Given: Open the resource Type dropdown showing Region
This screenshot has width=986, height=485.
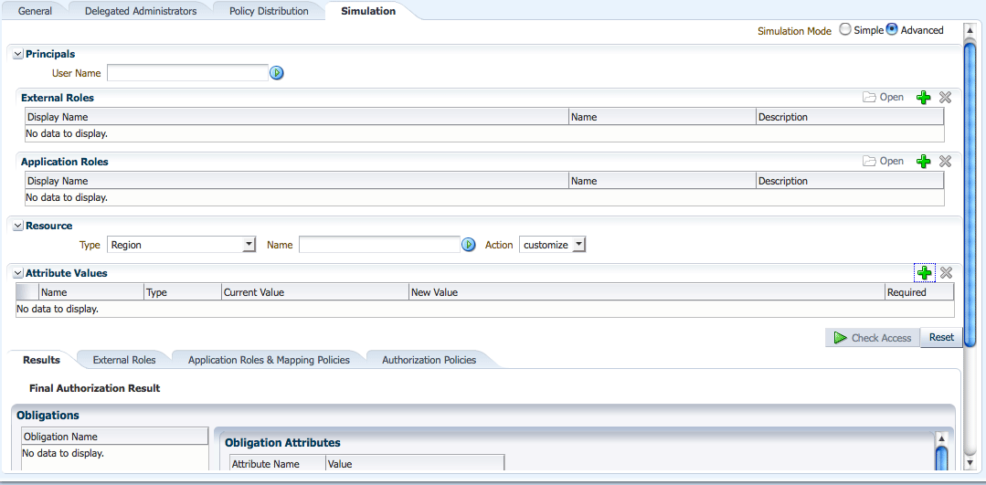Looking at the screenshot, I should tap(182, 245).
